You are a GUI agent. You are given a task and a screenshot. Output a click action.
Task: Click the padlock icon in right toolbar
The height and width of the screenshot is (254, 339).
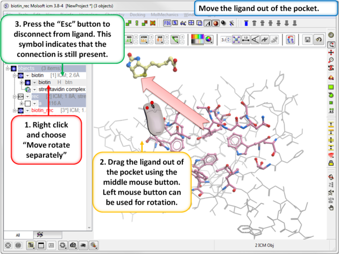(x=331, y=163)
